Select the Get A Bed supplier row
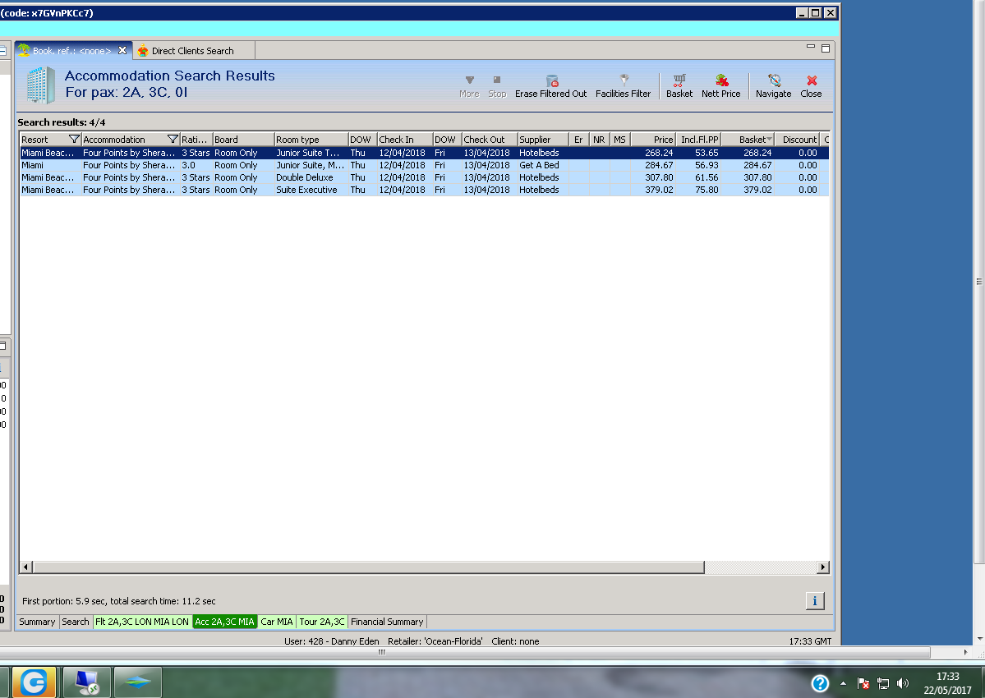 [424, 165]
